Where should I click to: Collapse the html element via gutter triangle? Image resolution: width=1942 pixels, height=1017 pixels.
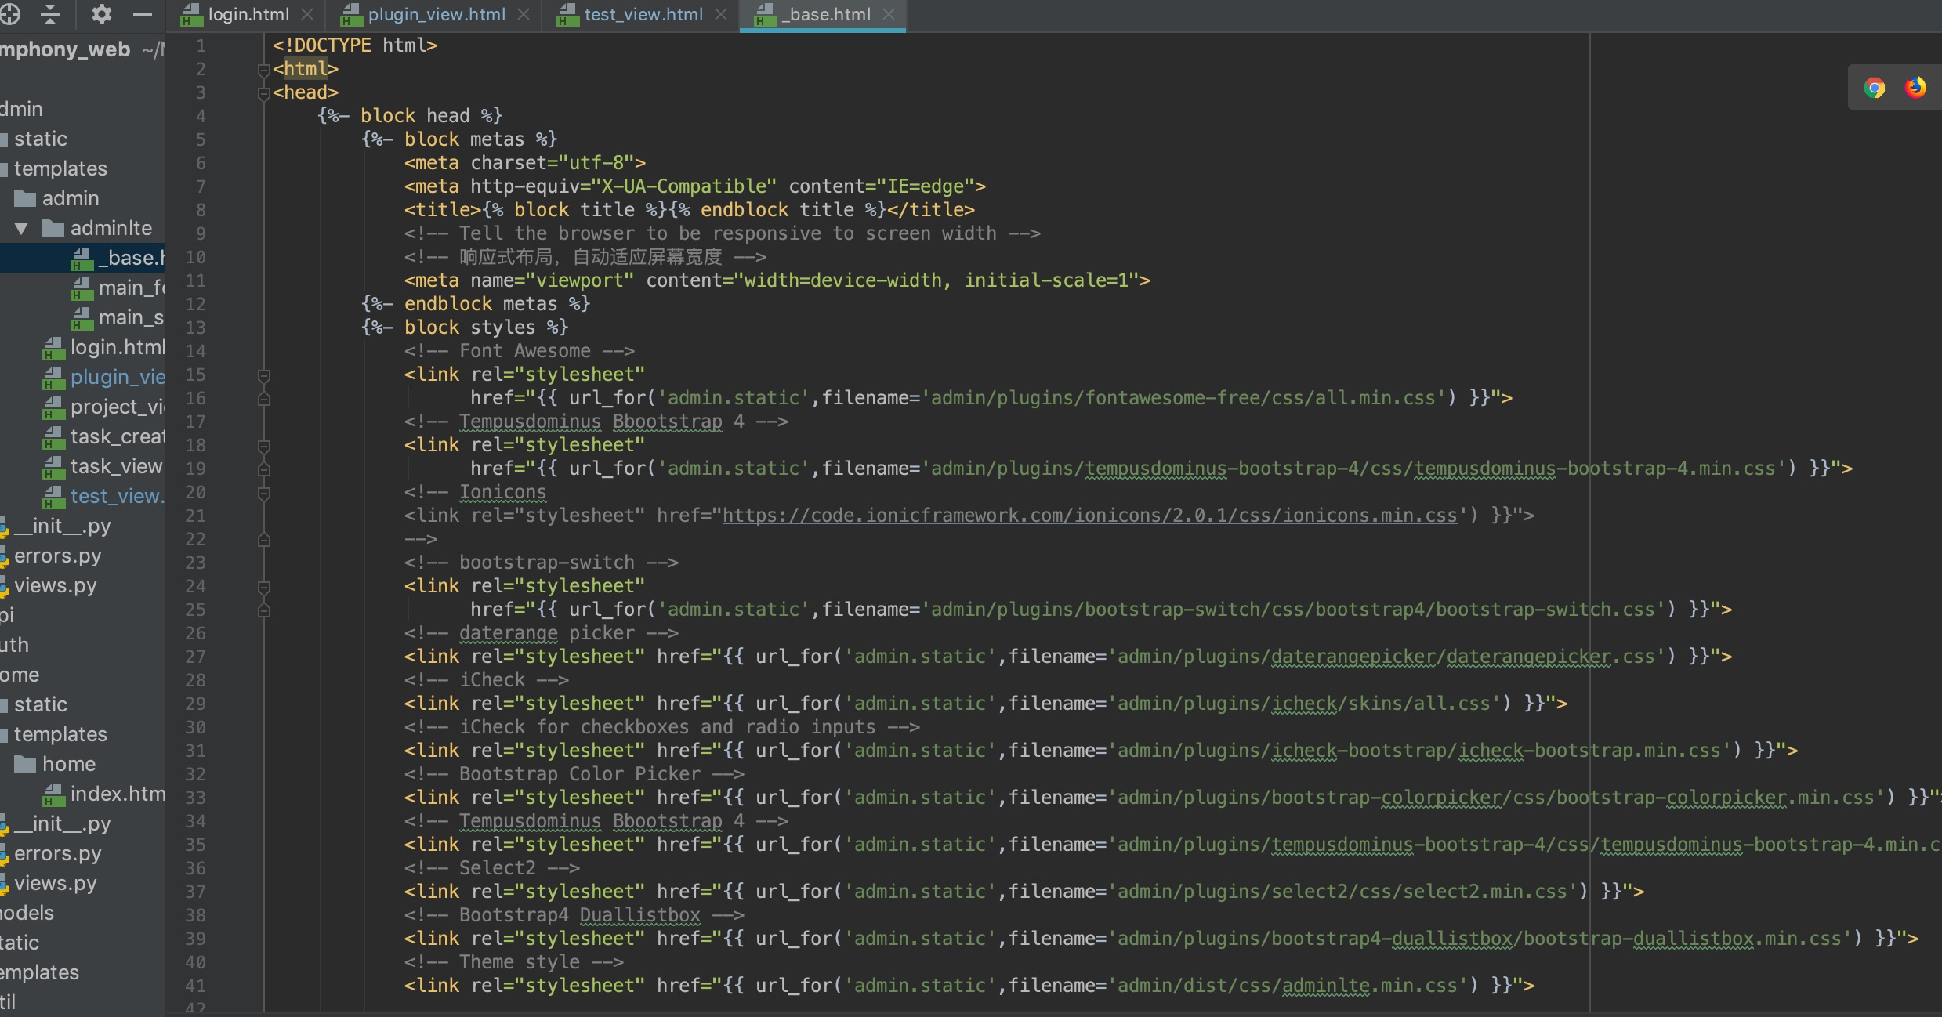264,70
